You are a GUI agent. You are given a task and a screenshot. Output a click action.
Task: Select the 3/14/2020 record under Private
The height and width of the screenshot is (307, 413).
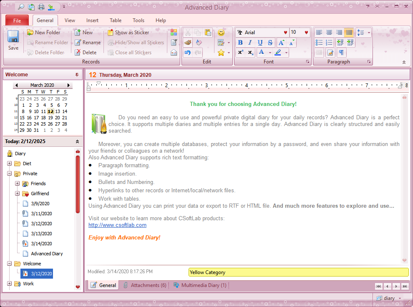coord(41,244)
